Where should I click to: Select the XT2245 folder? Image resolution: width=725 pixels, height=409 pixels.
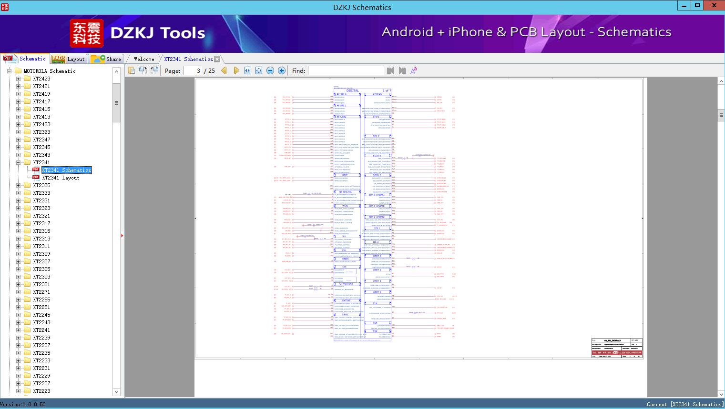coord(41,315)
